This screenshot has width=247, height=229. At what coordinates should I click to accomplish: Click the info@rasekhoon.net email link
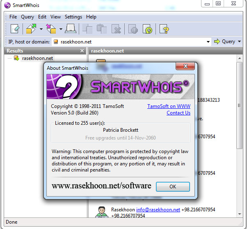[158, 210]
